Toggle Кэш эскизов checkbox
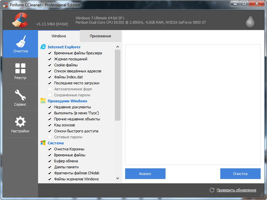Viewport: 267px width, 200px height. [50, 125]
